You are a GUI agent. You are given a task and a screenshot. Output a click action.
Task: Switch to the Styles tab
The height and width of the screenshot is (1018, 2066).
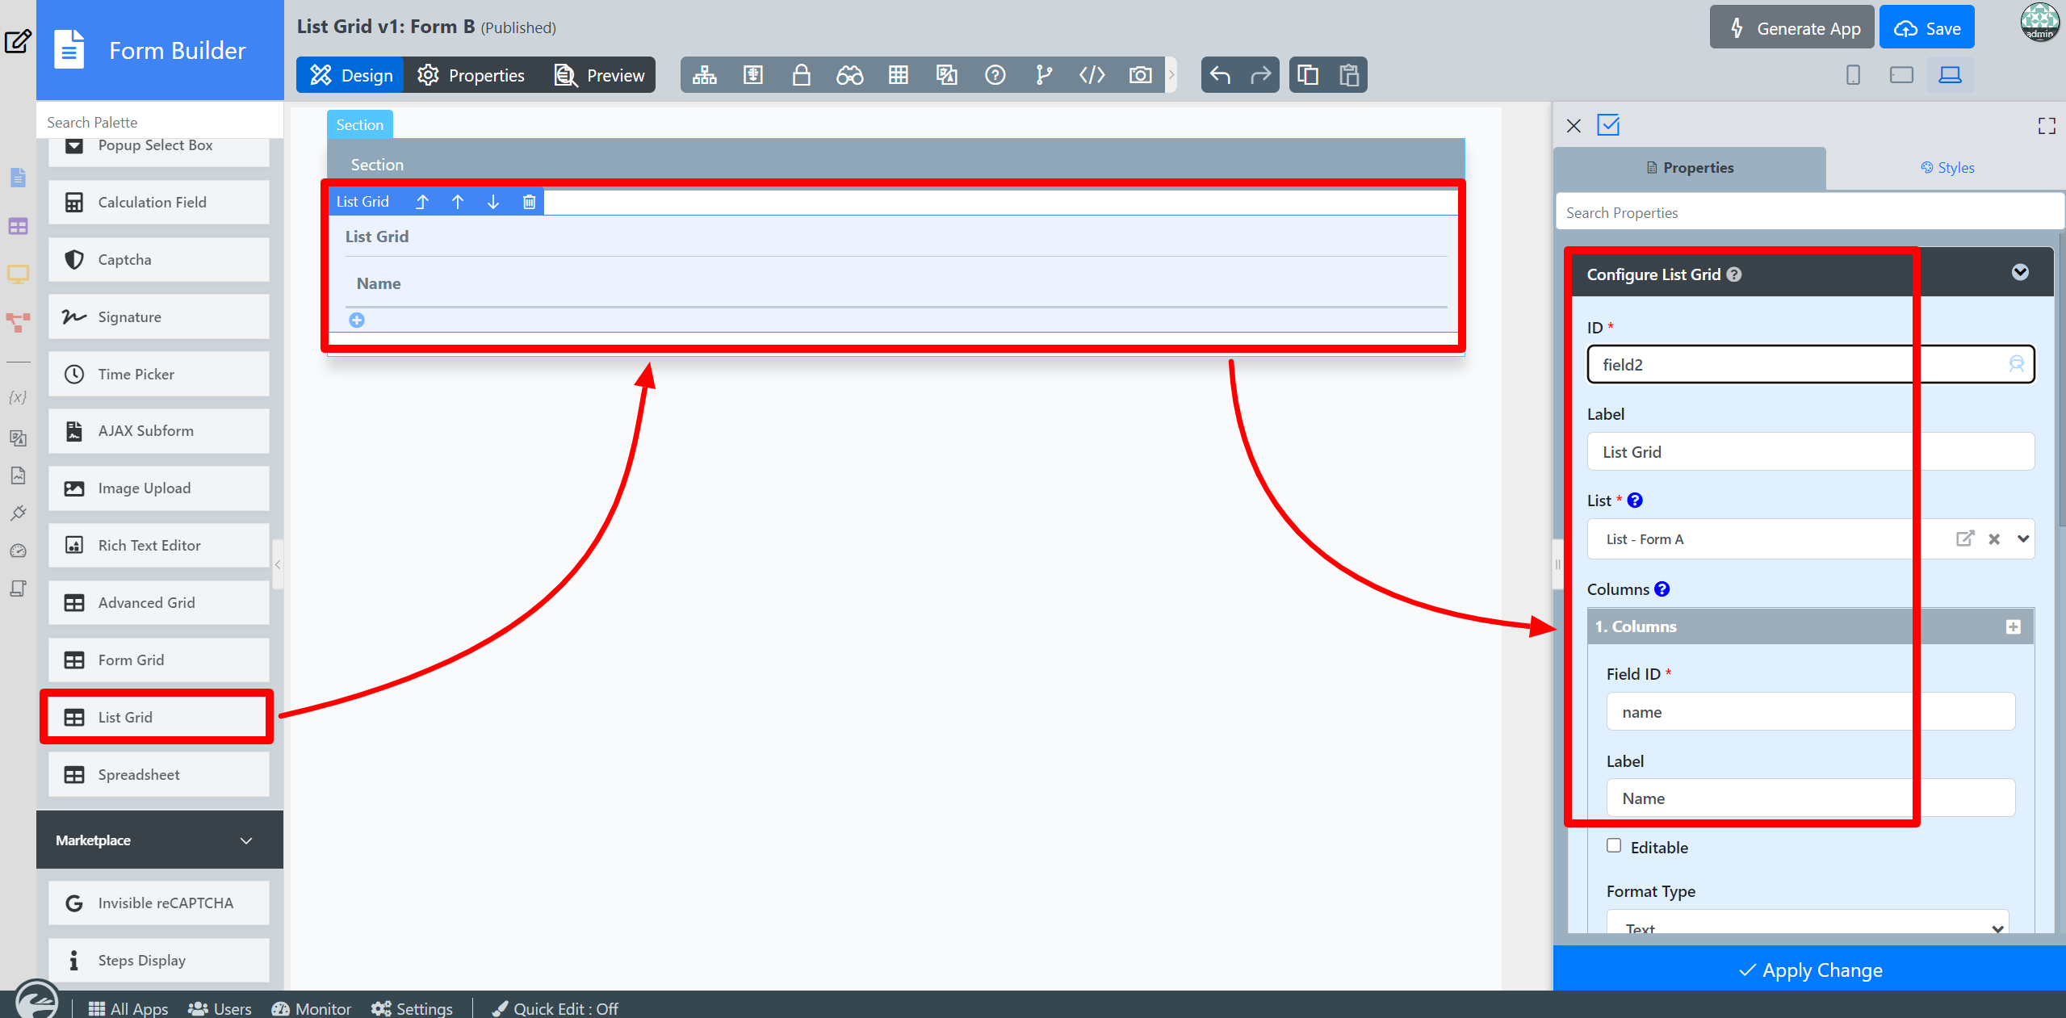[1947, 168]
